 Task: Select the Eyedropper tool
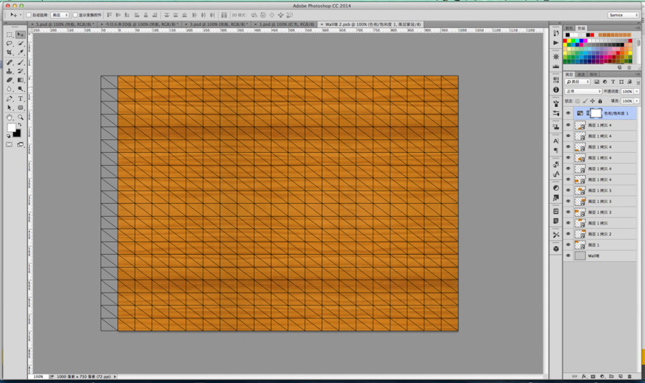(20, 52)
